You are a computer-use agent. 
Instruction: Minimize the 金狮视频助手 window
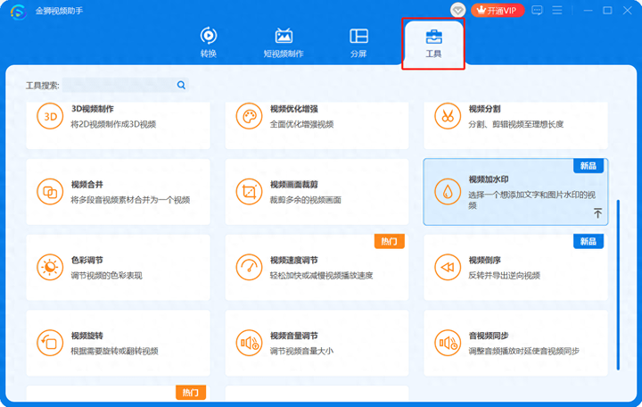588,10
